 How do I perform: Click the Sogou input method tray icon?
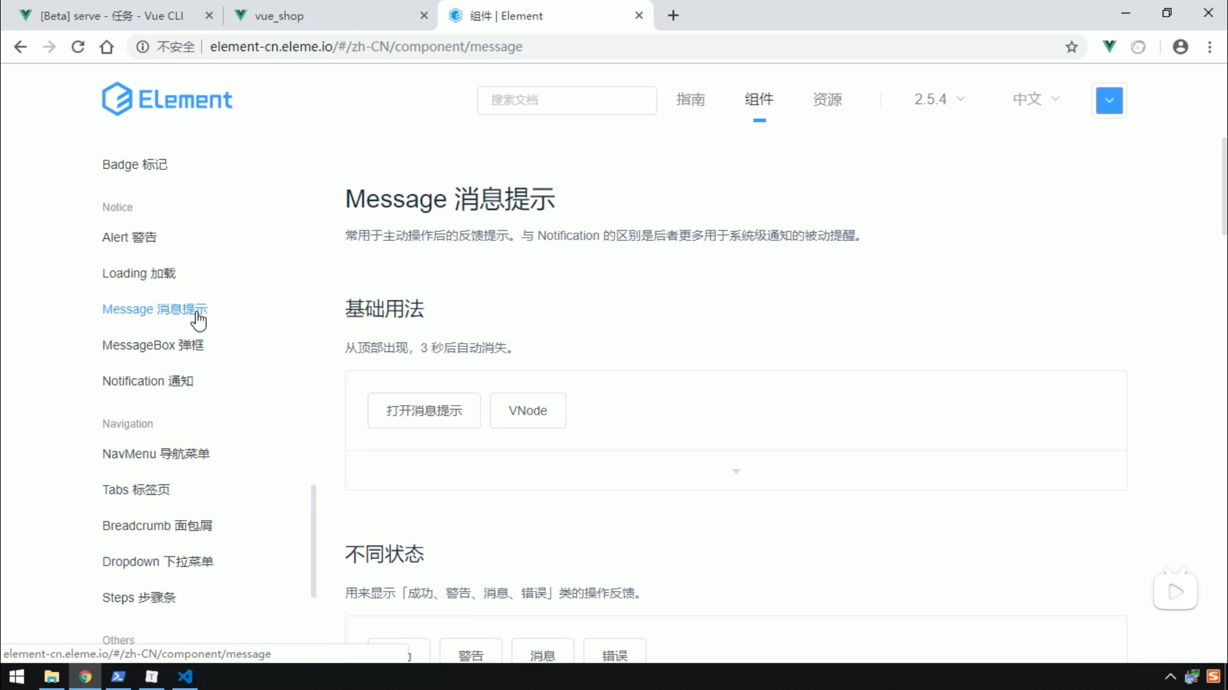click(x=1213, y=677)
